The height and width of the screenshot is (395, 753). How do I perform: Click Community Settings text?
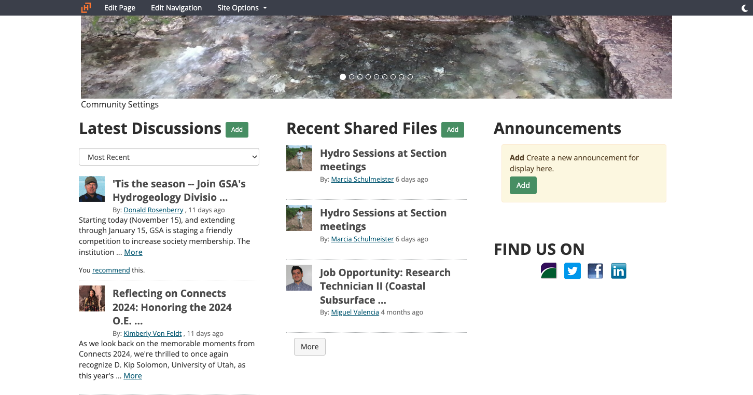(x=120, y=104)
